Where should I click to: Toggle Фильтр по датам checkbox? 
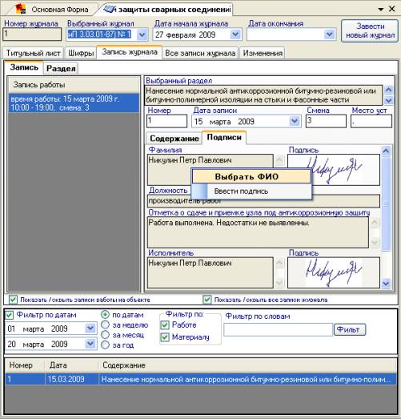pos(10,315)
